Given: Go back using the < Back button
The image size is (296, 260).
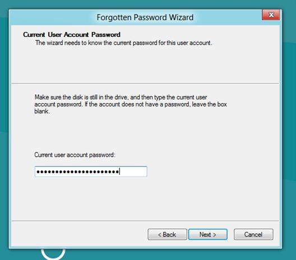Looking at the screenshot, I should tap(167, 234).
